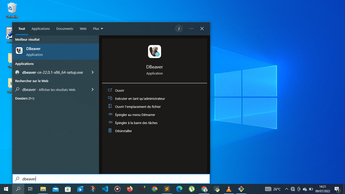
Task: Click the DBeaver title in preview pane
Action: [x=155, y=67]
